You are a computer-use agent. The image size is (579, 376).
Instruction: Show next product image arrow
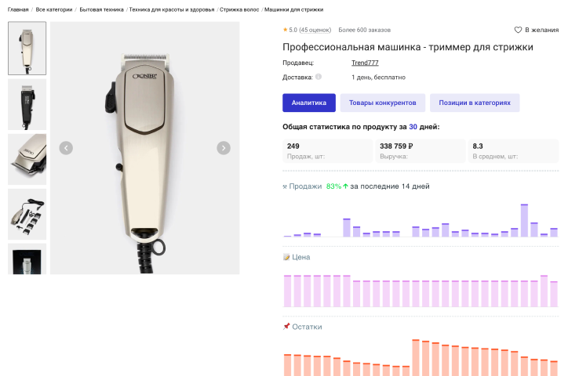224,148
